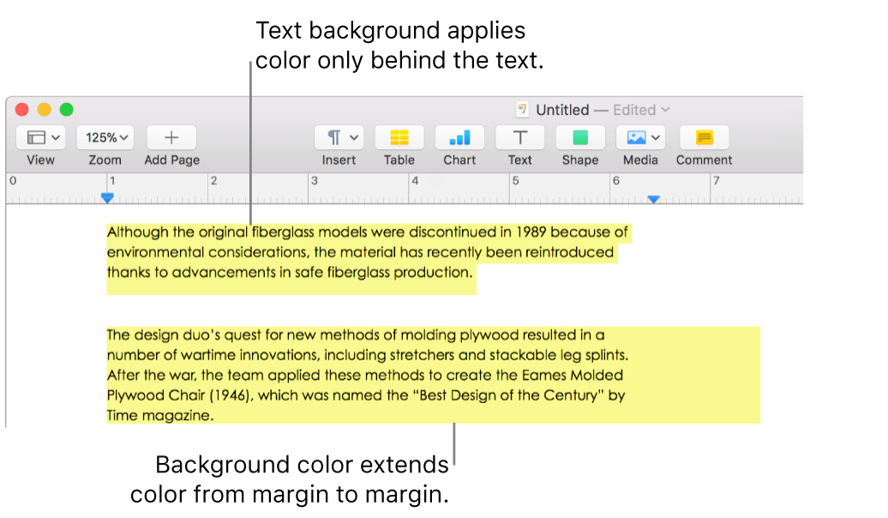Add a Comment using the Comment icon
This screenshot has height=518, width=888.
click(704, 137)
